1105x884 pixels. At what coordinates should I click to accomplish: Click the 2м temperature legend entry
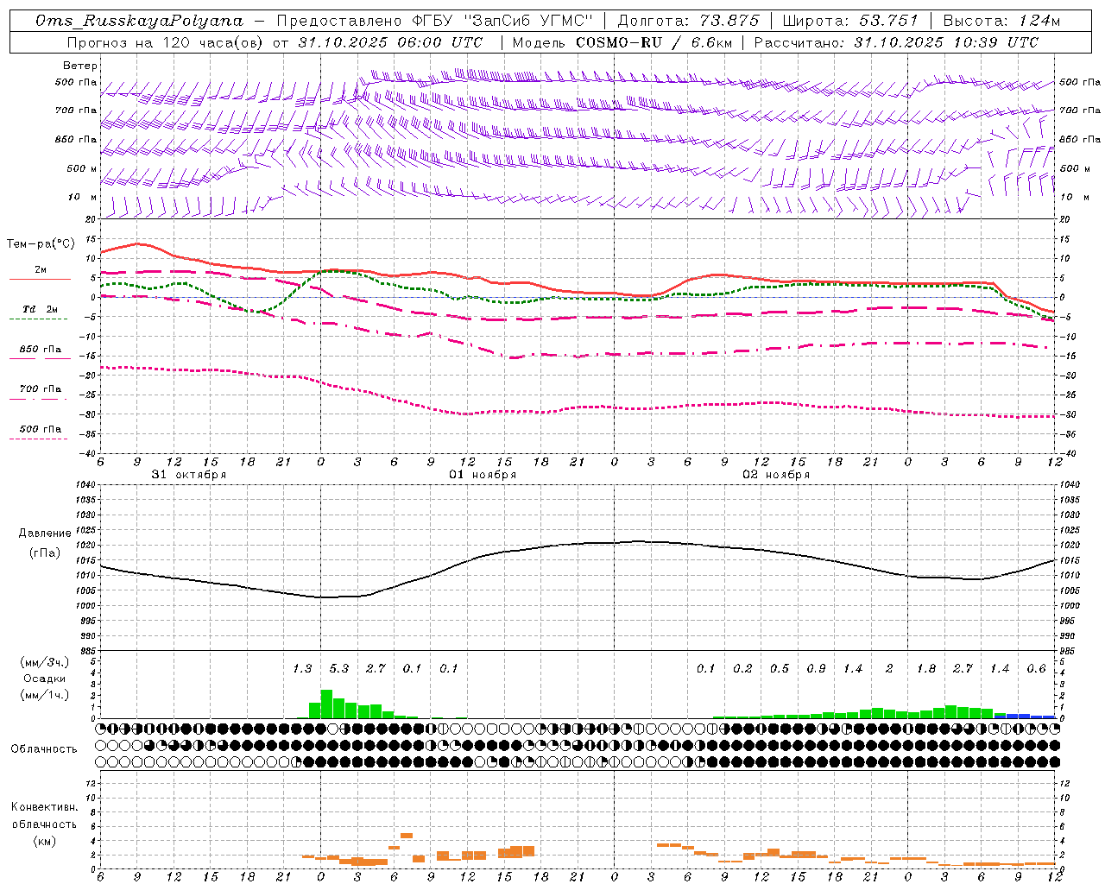coord(41,270)
